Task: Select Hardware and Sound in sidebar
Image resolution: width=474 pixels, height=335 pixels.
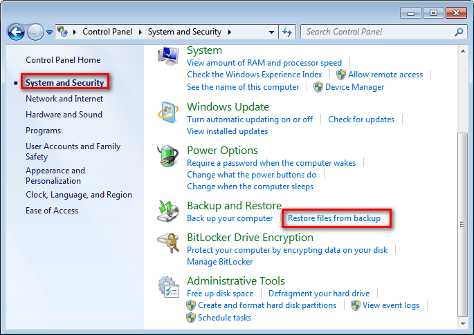Action: click(x=64, y=115)
